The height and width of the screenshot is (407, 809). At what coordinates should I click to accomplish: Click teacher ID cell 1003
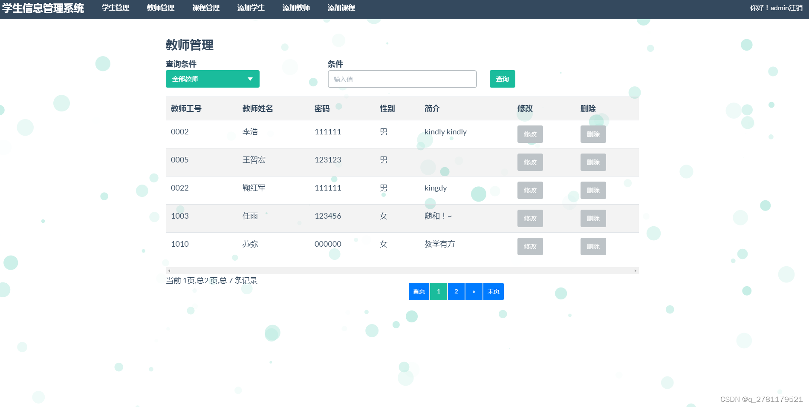[180, 216]
